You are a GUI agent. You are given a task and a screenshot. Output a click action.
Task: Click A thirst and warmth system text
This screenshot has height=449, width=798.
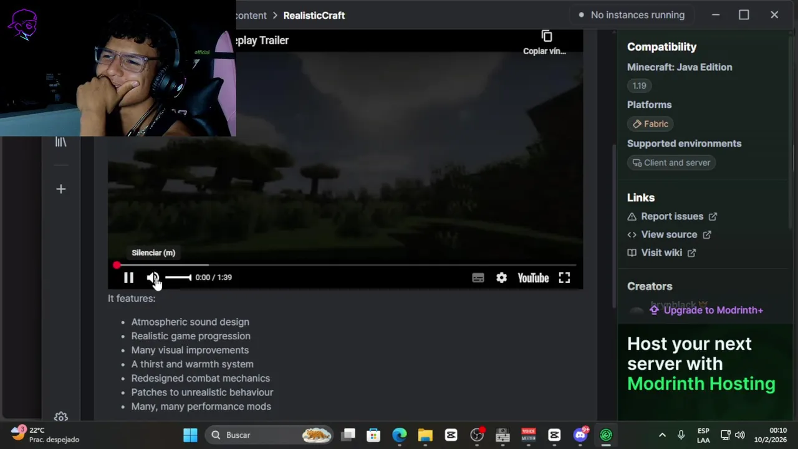(x=192, y=364)
